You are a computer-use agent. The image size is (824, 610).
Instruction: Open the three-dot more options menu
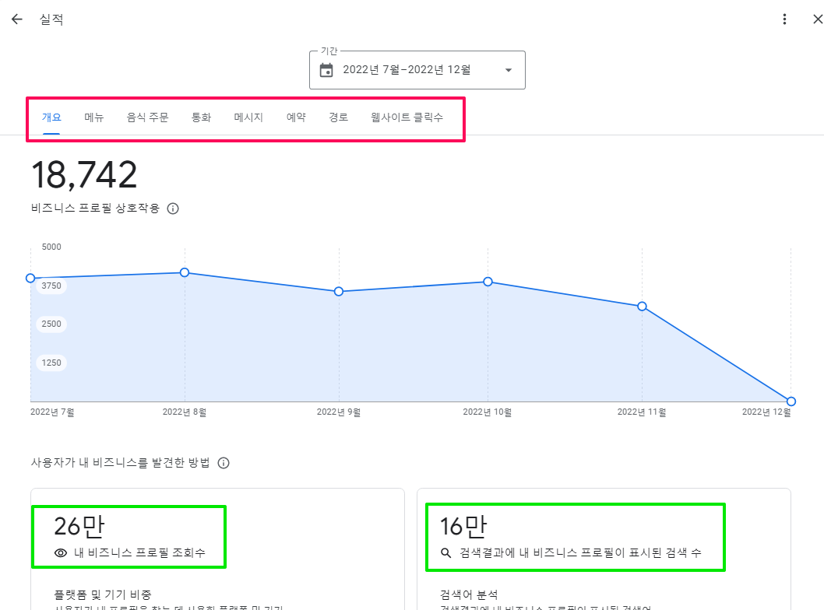point(785,19)
